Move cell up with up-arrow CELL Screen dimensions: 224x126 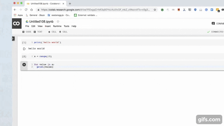coord(52,32)
